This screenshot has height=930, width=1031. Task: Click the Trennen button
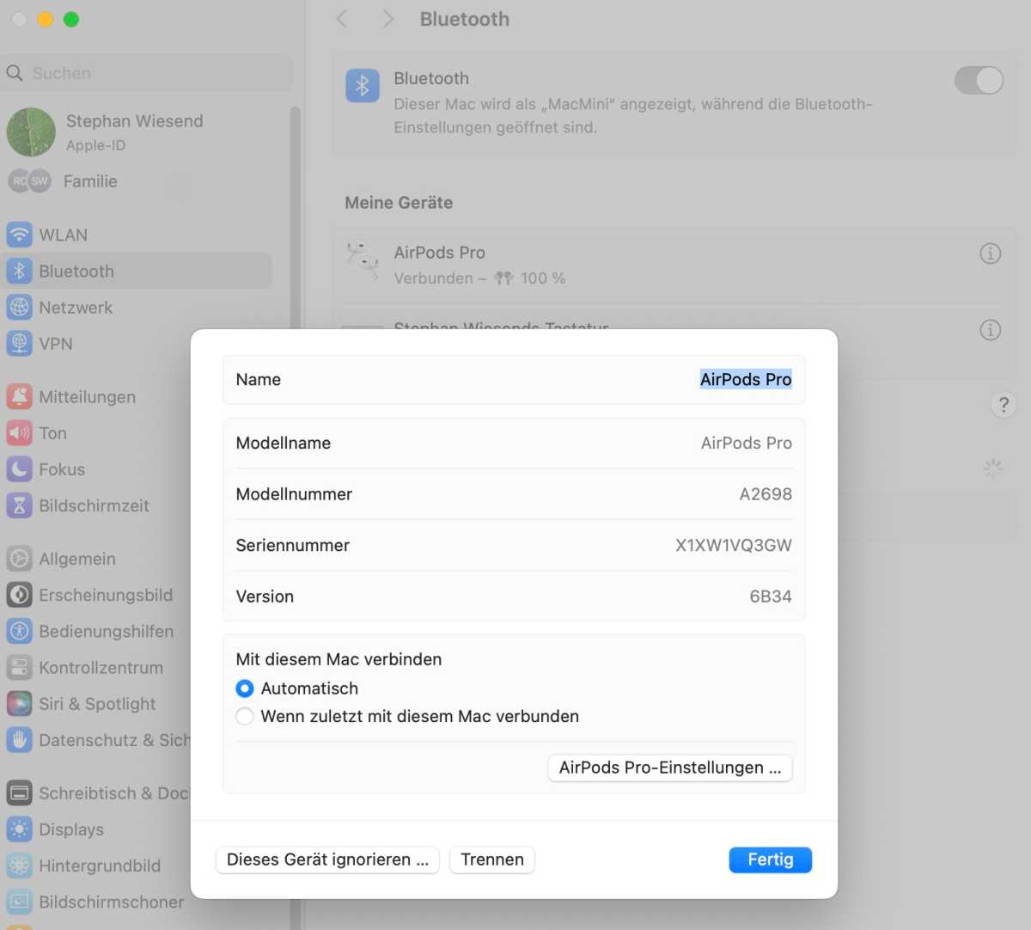492,860
